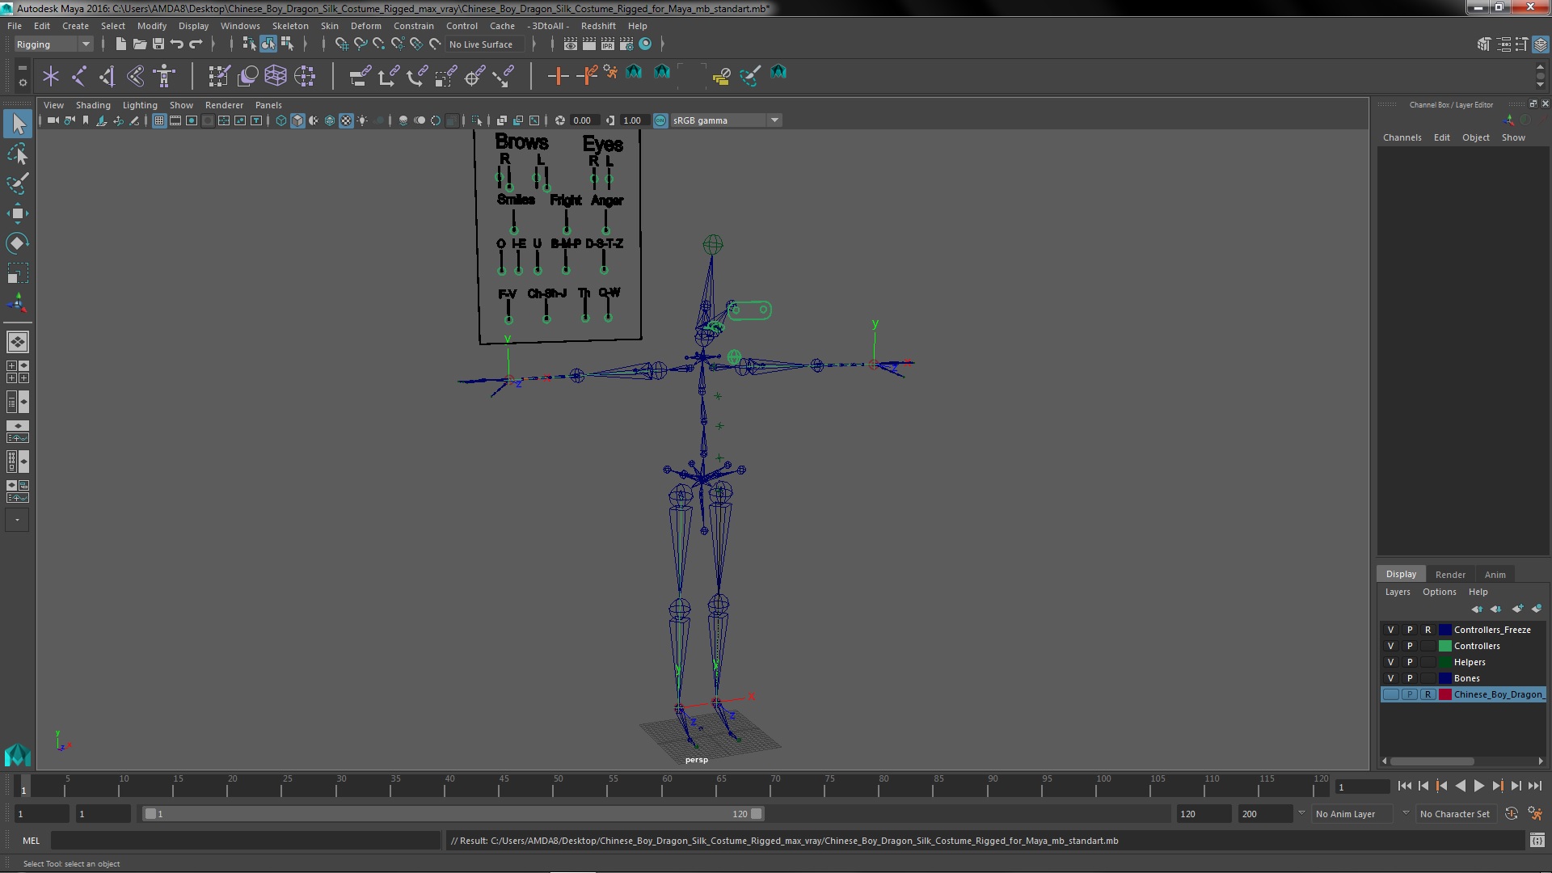1552x873 pixels.
Task: Click the Create Joint tool shelf icon
Action: click(79, 76)
